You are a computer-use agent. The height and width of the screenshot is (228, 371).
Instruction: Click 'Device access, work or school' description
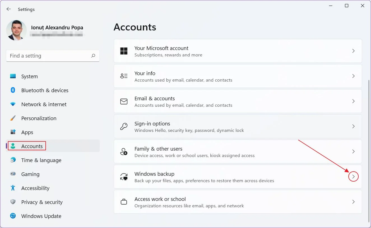(x=194, y=156)
